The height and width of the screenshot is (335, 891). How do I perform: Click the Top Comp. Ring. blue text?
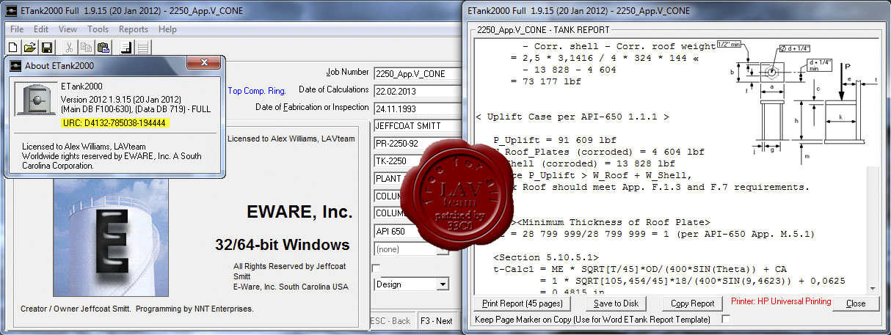point(257,92)
